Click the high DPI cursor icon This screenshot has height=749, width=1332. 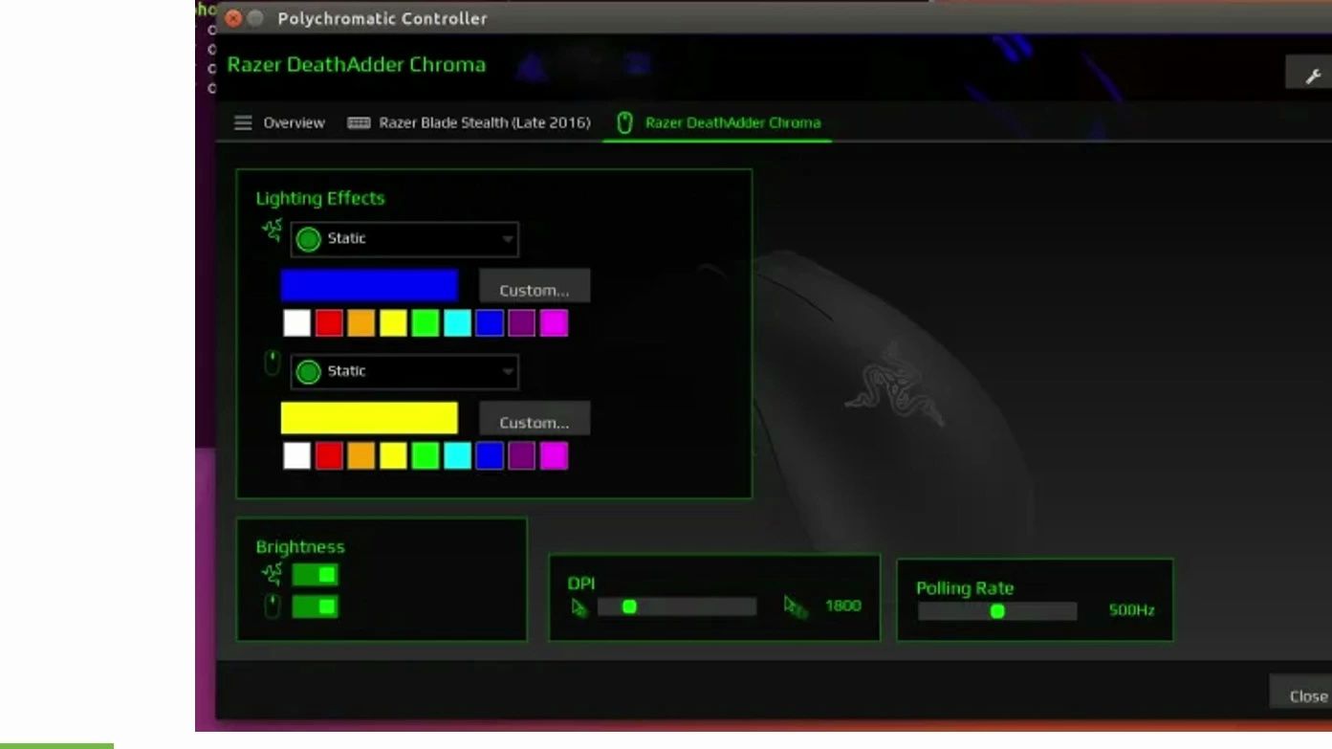click(x=796, y=606)
